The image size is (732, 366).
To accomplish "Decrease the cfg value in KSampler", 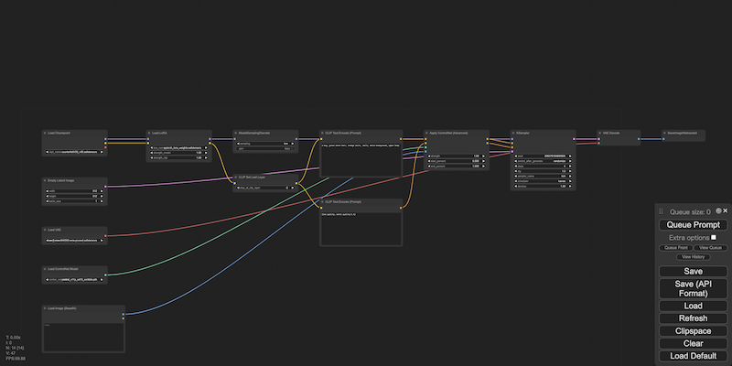I will pos(515,171).
